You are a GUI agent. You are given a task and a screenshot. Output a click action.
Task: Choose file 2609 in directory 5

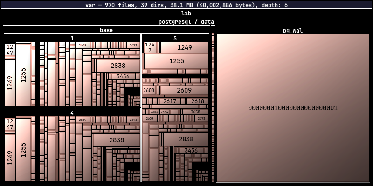click(184, 90)
